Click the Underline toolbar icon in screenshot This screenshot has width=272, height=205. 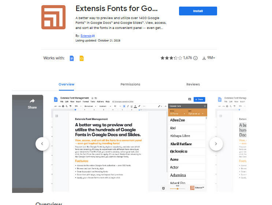click(x=131, y=106)
